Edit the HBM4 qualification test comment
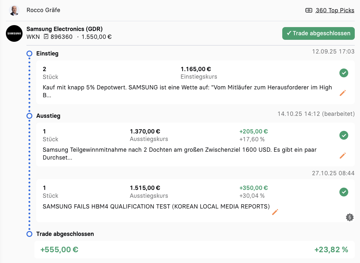Screen dimensions: 360x263 [x=275, y=212]
